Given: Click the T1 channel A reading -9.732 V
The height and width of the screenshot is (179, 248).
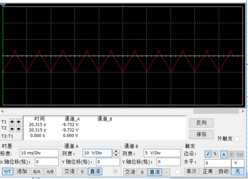Looking at the screenshot, I should pos(70,125).
